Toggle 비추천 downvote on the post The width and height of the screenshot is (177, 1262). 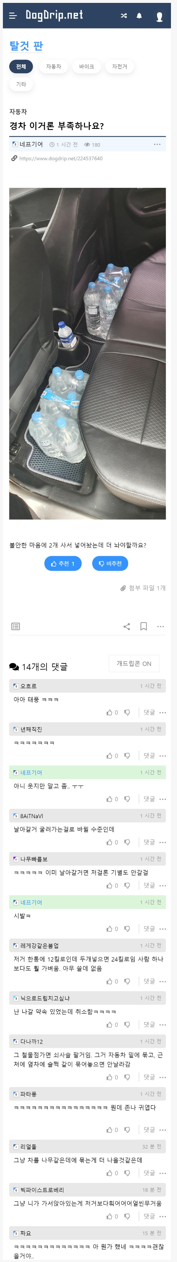tap(110, 564)
